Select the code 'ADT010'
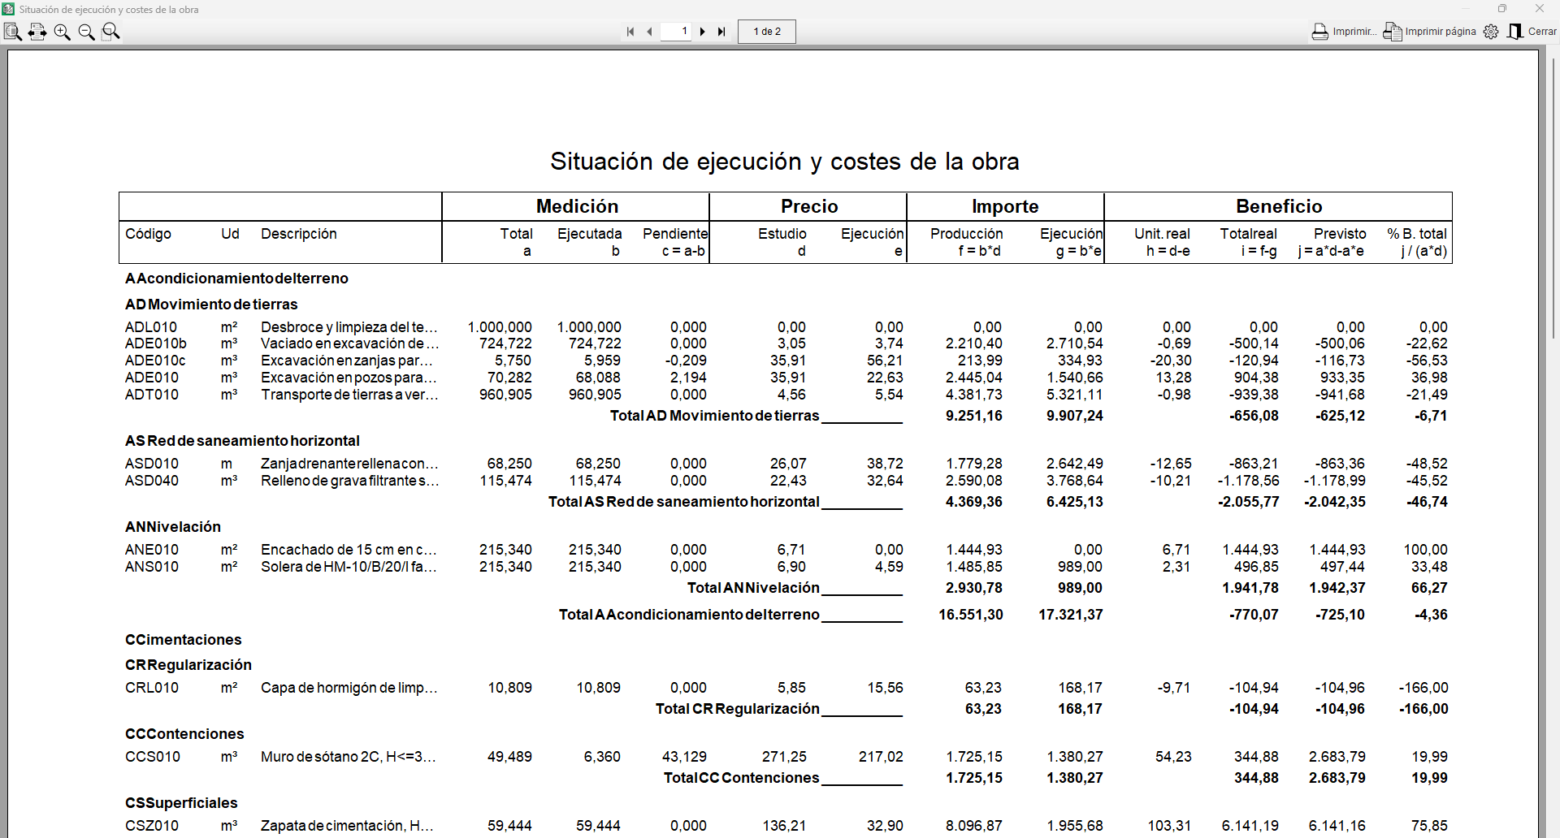 click(x=151, y=395)
